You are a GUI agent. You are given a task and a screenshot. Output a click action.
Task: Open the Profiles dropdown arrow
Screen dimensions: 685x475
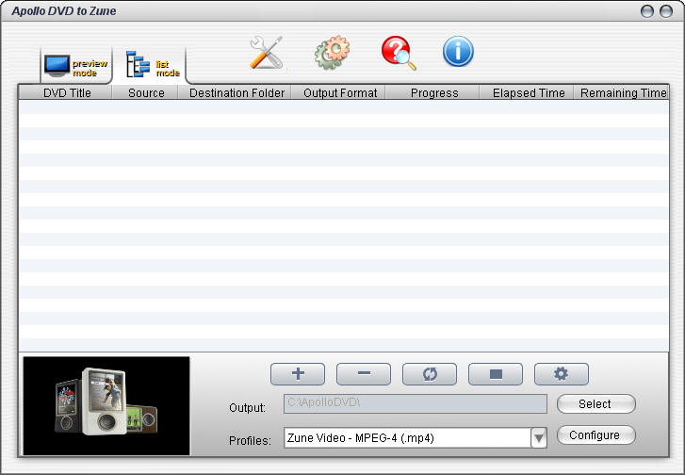[x=539, y=437]
